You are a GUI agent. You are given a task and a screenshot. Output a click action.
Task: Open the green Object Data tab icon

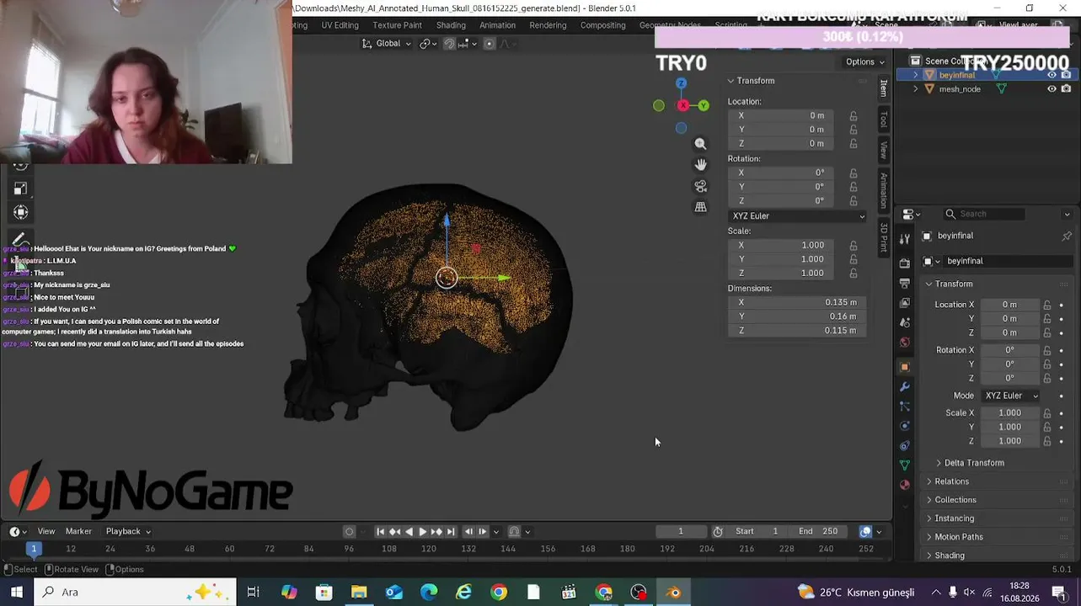(905, 465)
